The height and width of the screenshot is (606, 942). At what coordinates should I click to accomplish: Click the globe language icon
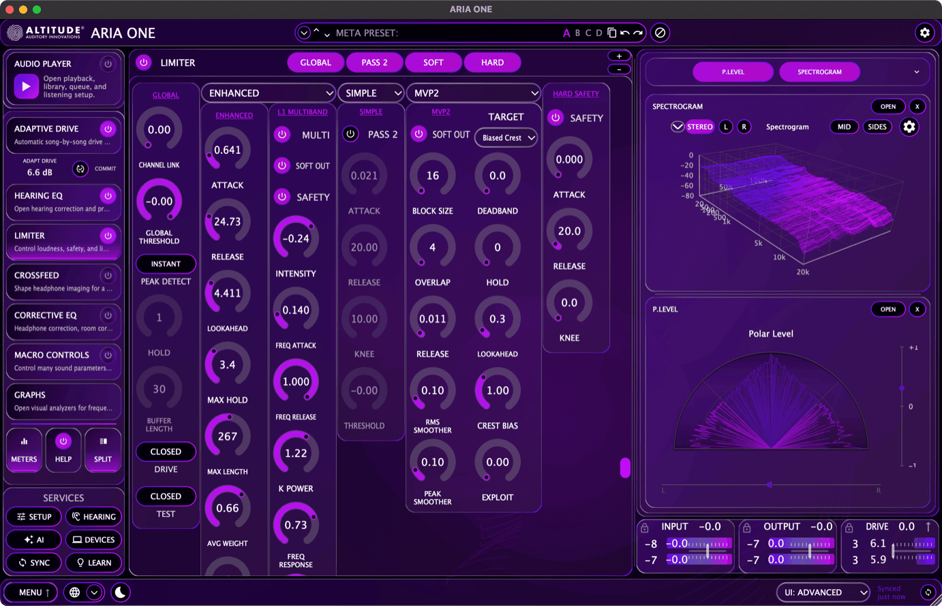[x=74, y=592]
